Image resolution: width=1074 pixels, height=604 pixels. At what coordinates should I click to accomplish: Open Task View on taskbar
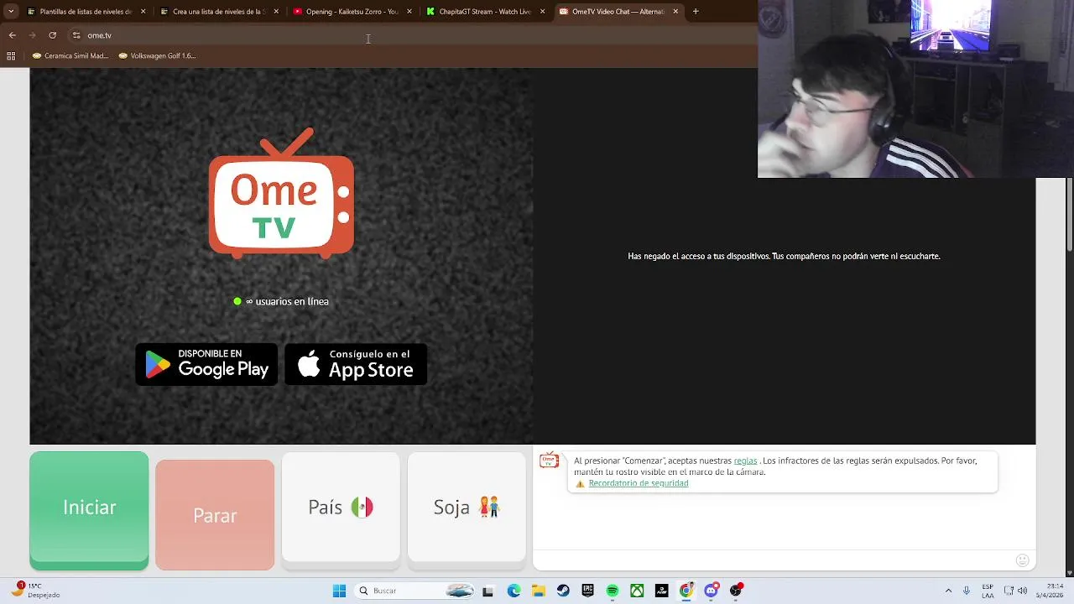(487, 591)
